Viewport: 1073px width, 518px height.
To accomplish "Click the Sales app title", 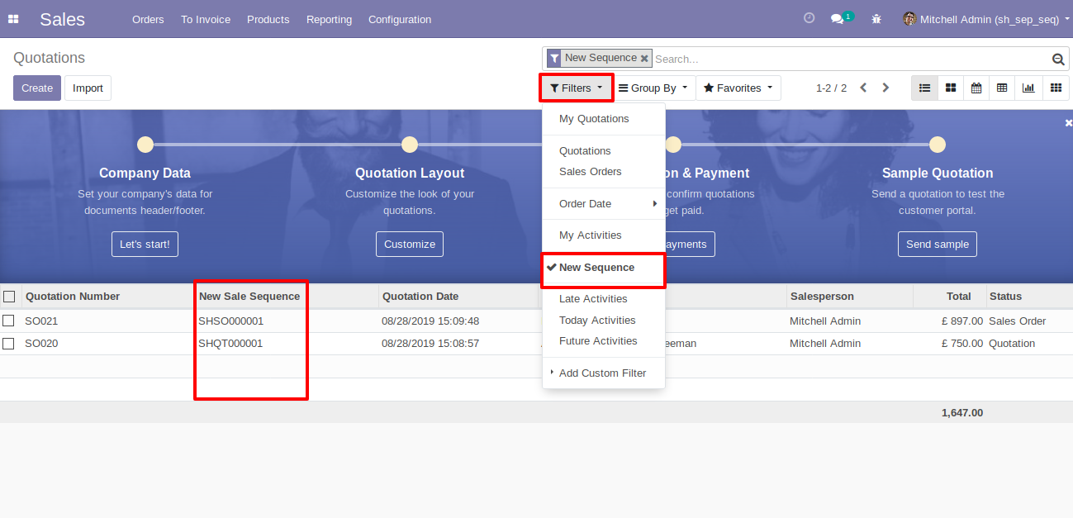I will pyautogui.click(x=62, y=19).
